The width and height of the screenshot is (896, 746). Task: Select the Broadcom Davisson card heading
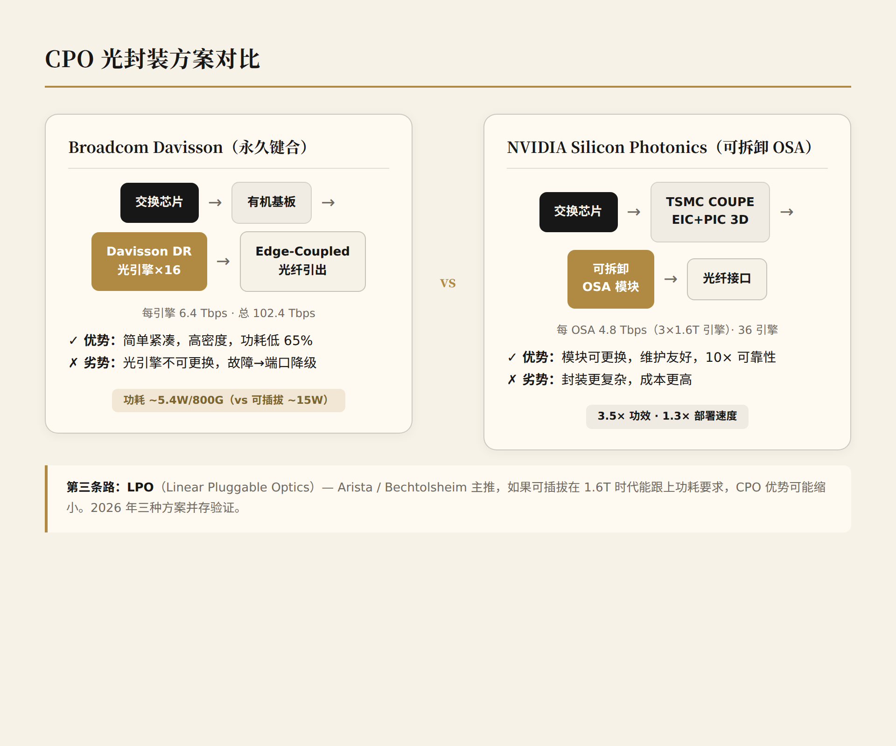[x=189, y=147]
